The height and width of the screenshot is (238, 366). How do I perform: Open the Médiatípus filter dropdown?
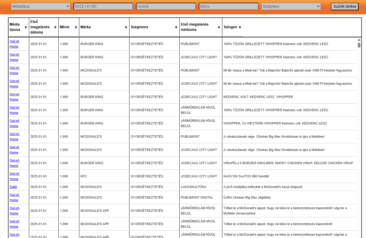tap(41, 6)
